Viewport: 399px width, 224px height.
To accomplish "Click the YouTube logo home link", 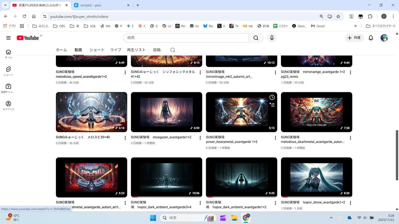I will tap(29, 38).
